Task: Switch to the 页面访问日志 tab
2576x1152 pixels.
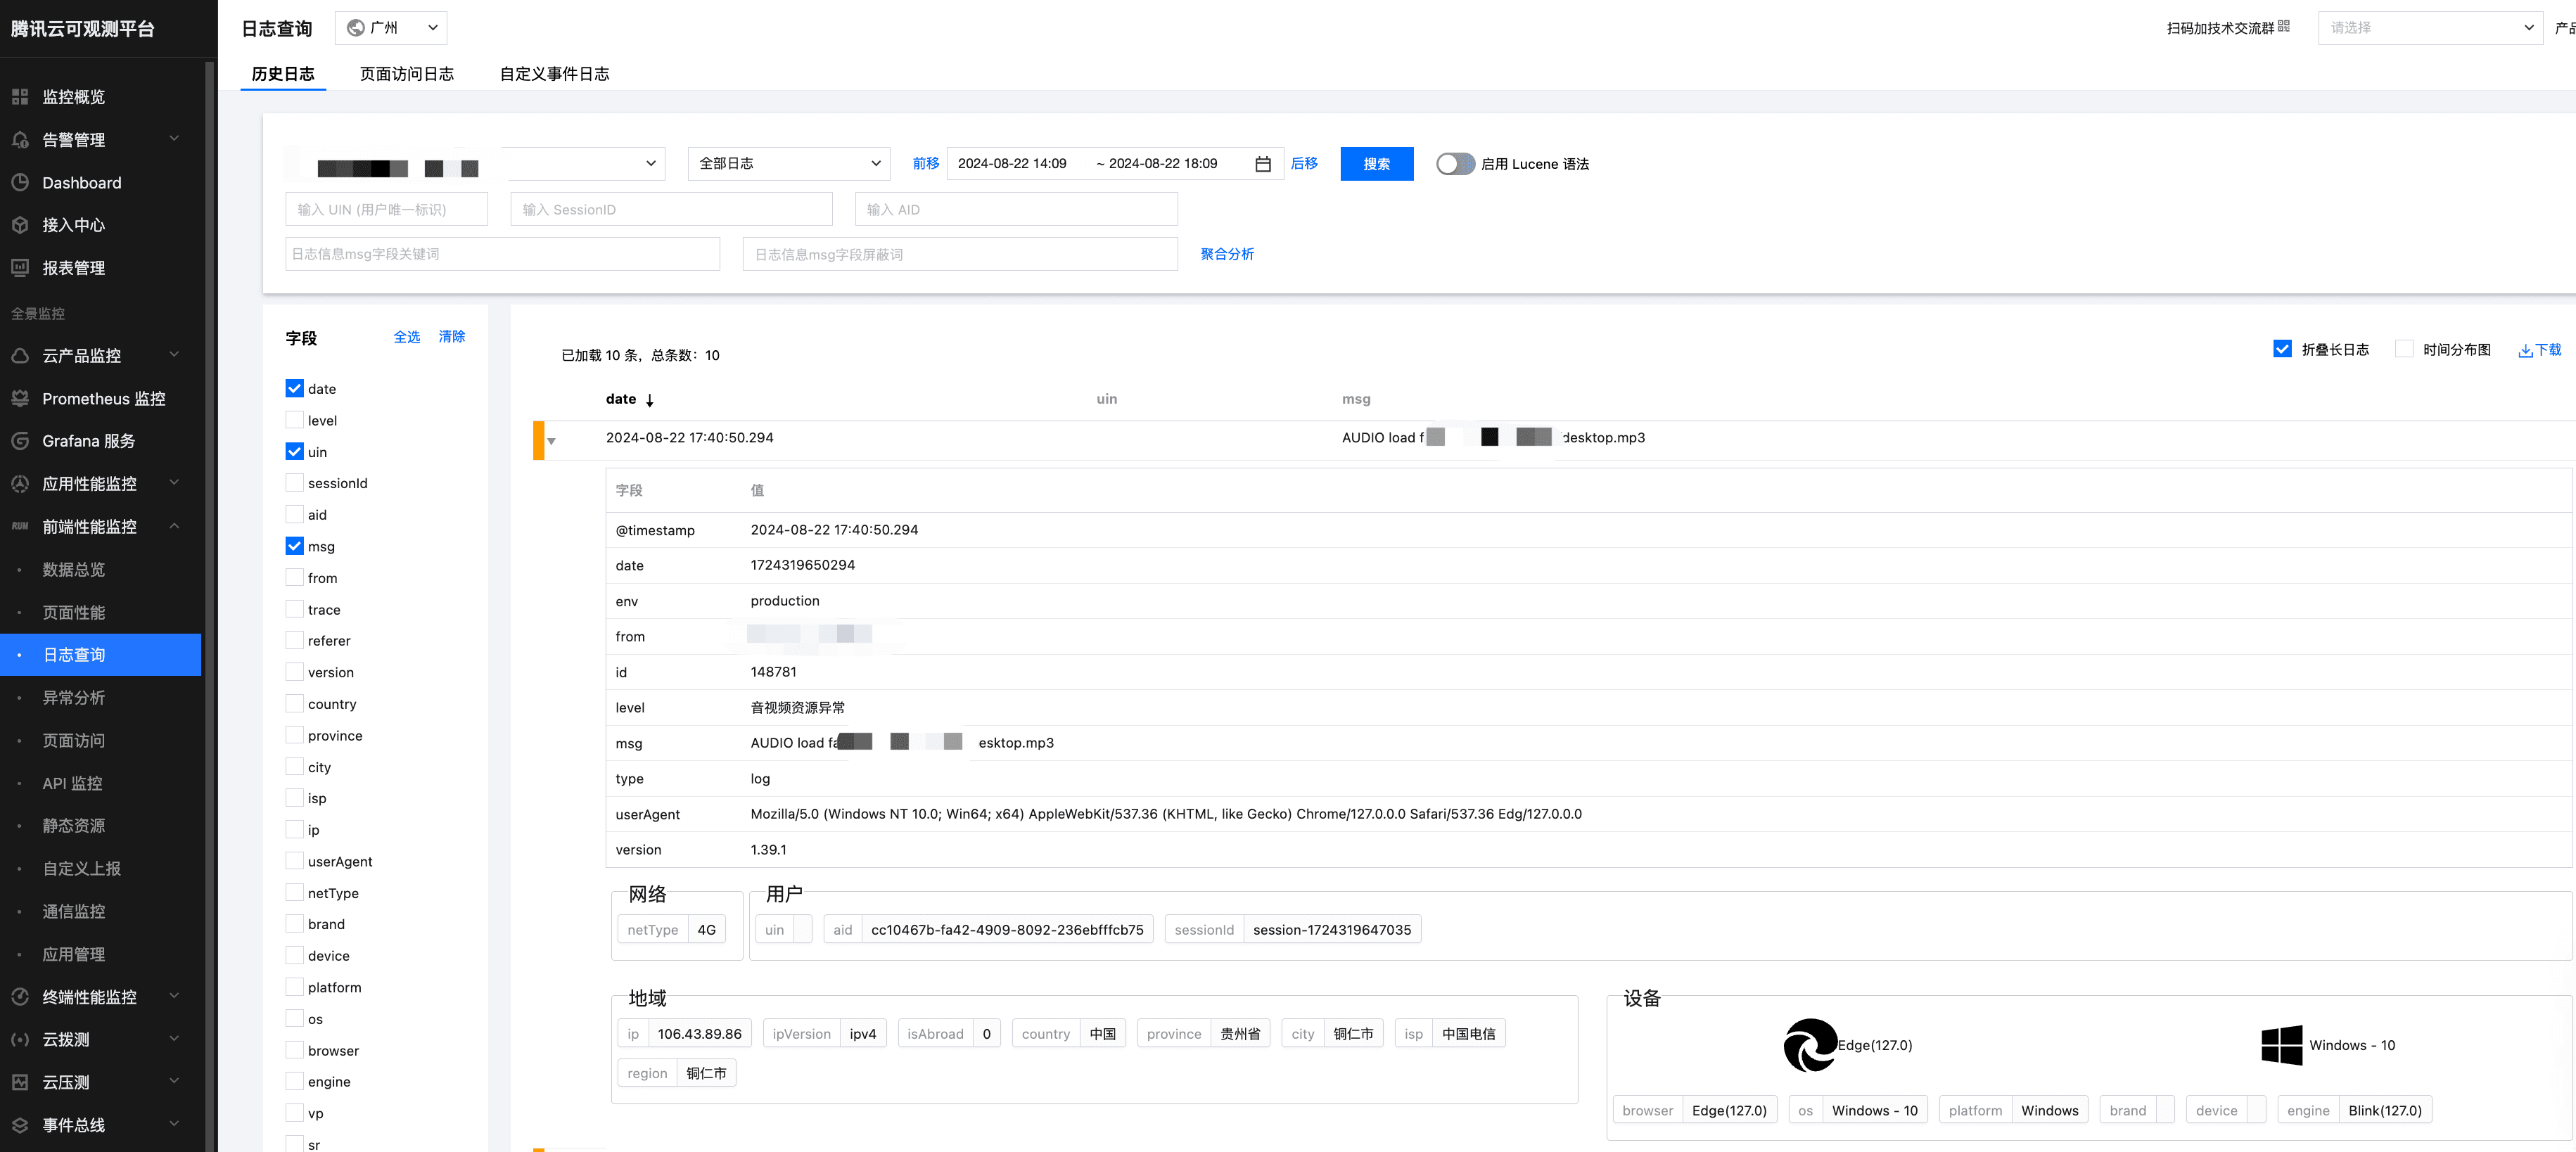Action: [x=406, y=73]
